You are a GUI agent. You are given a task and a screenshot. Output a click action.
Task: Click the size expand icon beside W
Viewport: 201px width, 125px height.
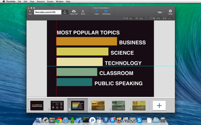(151, 18)
